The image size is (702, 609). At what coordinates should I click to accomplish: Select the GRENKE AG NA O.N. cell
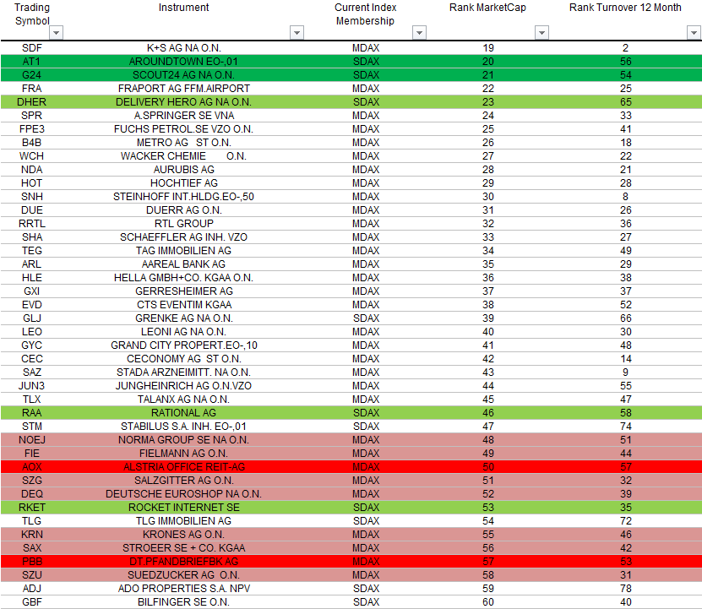pos(183,318)
